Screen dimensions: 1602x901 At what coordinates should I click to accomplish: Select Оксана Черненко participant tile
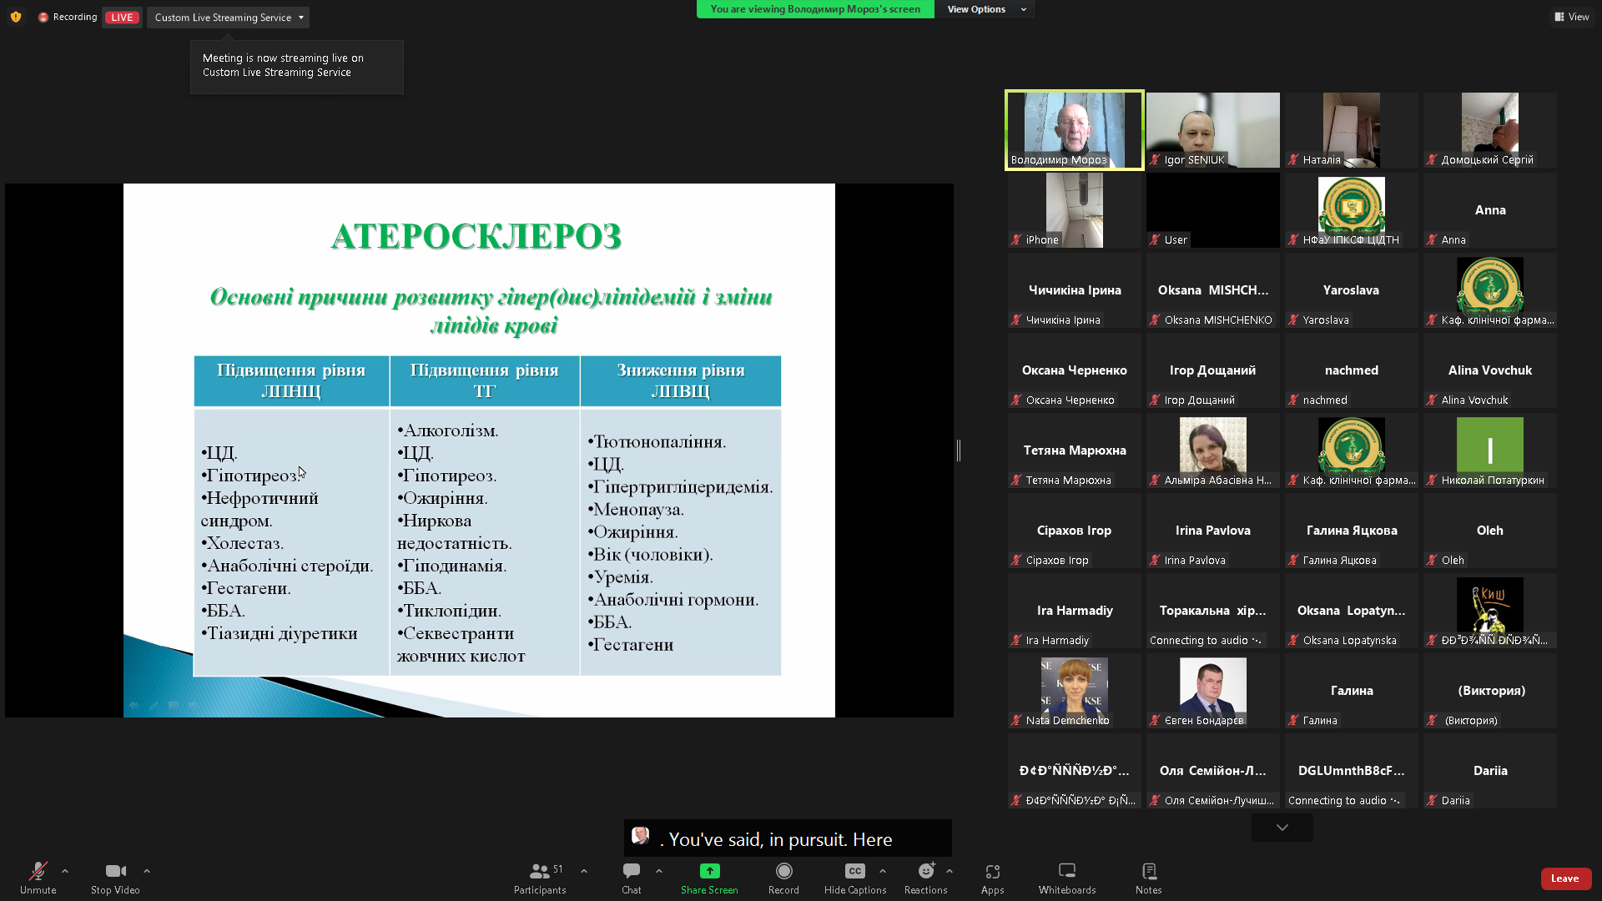(x=1075, y=370)
